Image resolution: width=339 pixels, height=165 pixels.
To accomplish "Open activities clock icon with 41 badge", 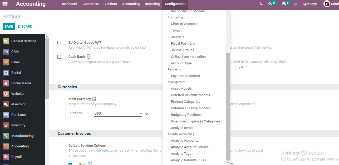I will coord(270,4).
